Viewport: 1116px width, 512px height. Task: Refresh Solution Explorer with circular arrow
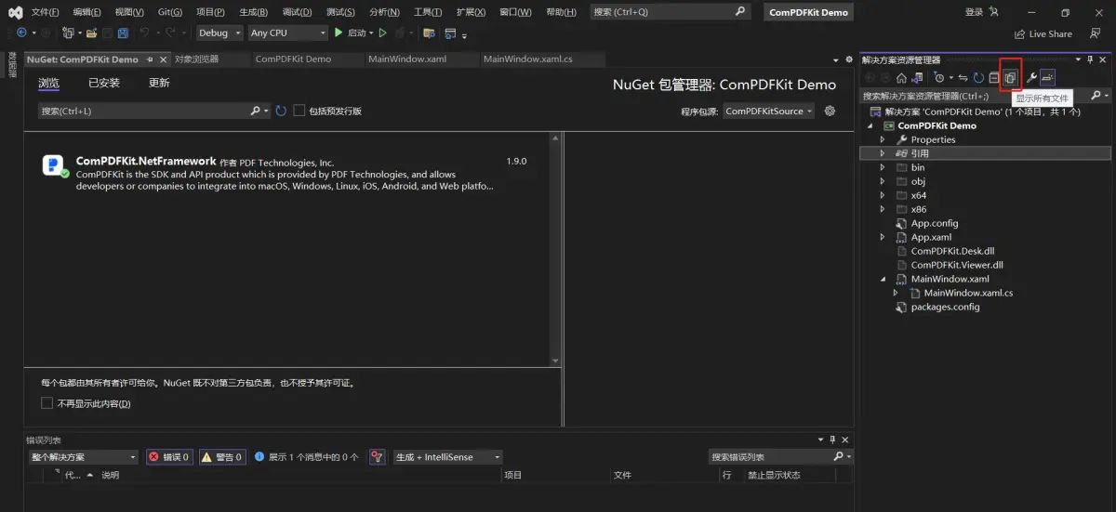coord(978,77)
